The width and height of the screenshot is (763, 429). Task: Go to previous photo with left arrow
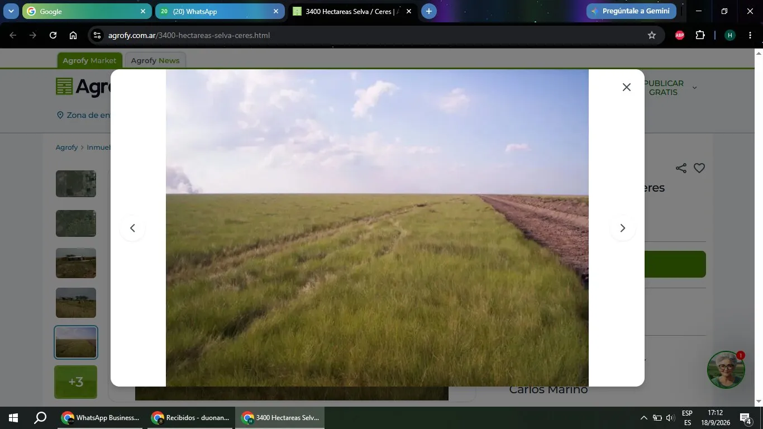pyautogui.click(x=132, y=228)
